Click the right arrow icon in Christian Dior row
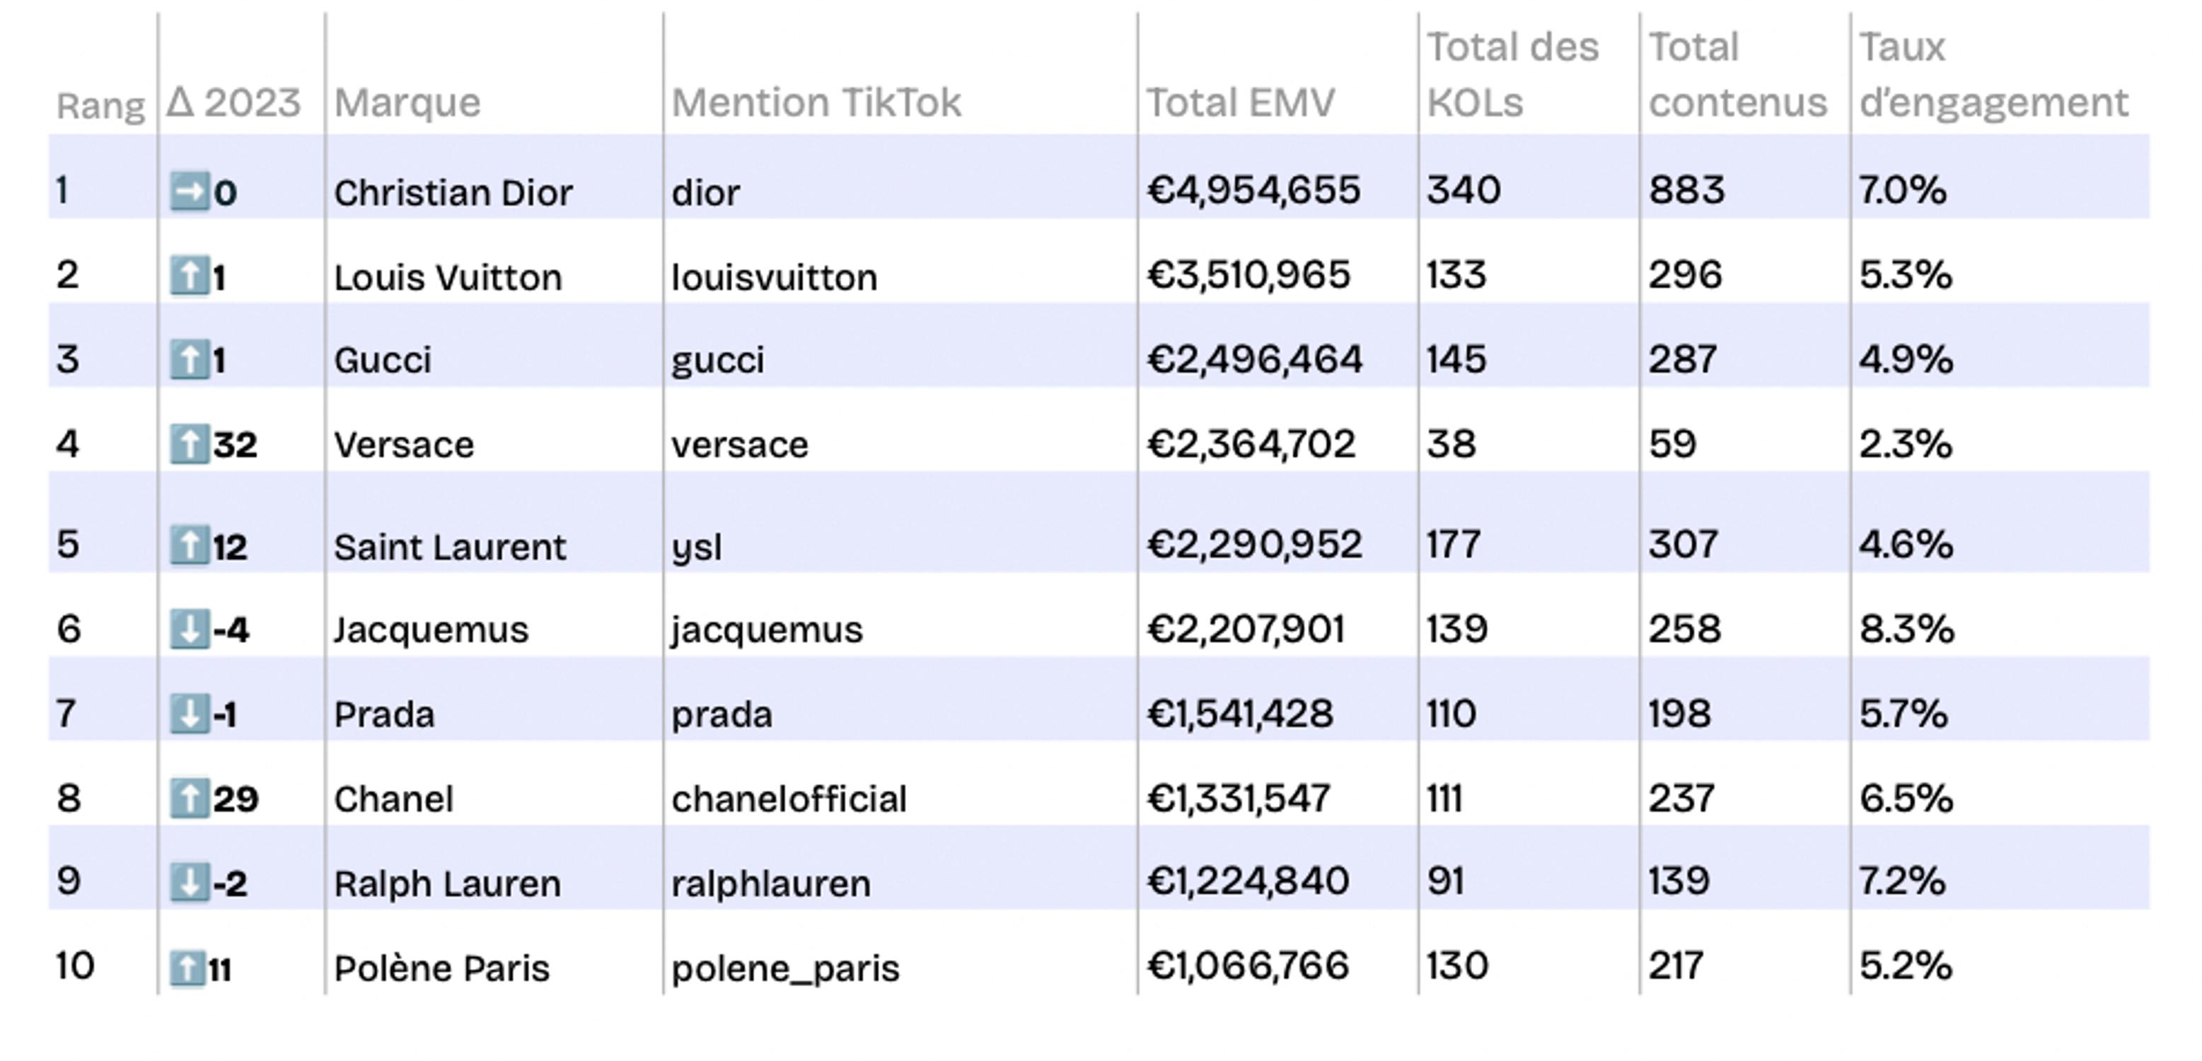The image size is (2202, 1061). click(x=189, y=192)
